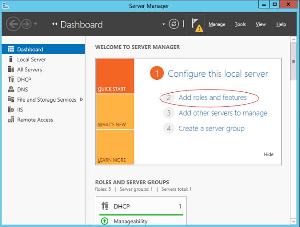Open the Tools menu

pyautogui.click(x=240, y=24)
